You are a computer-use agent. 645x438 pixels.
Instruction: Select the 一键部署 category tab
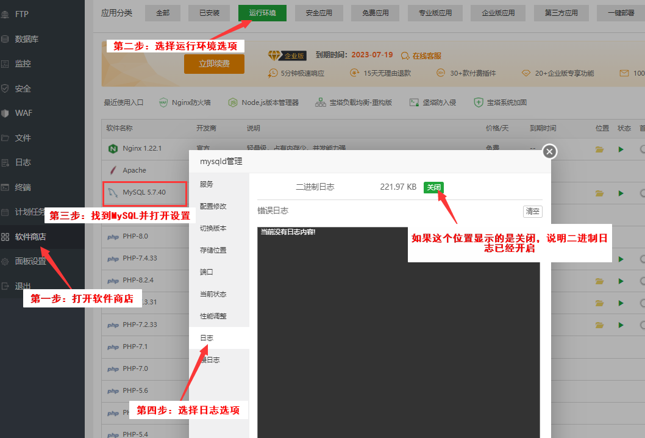621,13
